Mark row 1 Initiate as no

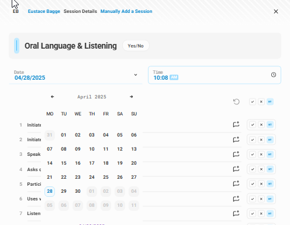[261, 125]
